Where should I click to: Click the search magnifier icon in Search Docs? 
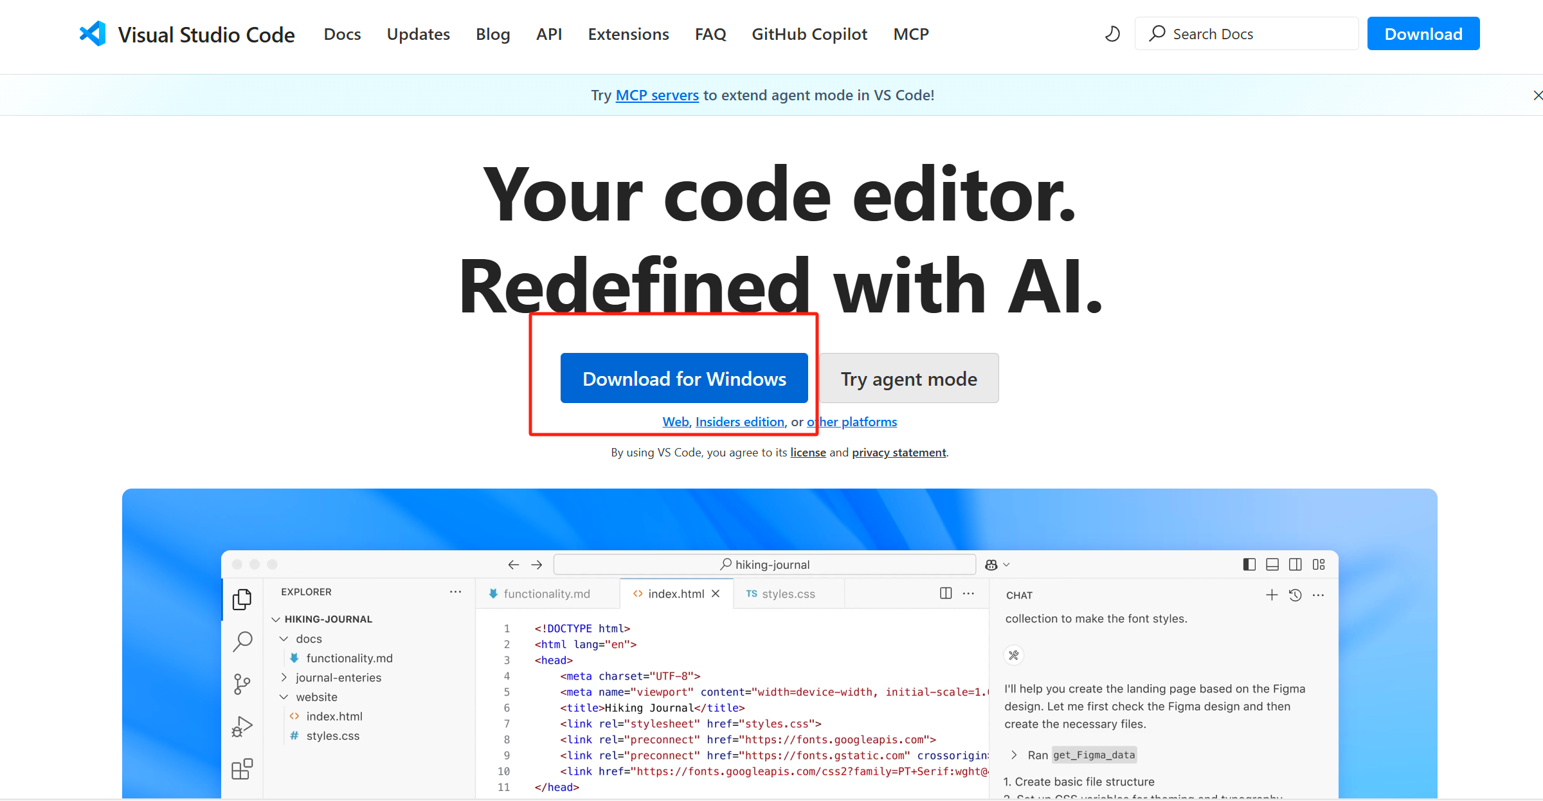1157,33
